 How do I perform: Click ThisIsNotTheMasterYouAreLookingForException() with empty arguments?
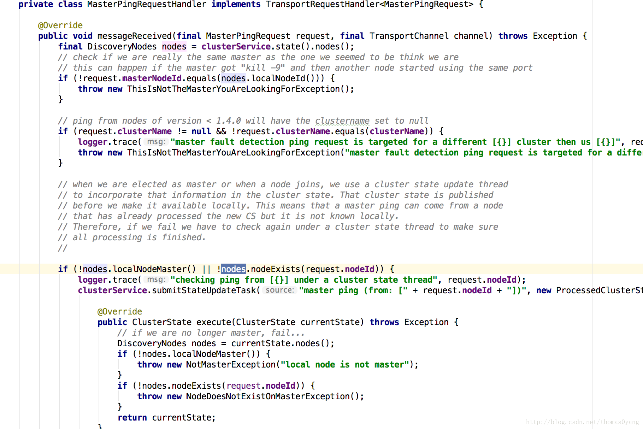point(238,89)
